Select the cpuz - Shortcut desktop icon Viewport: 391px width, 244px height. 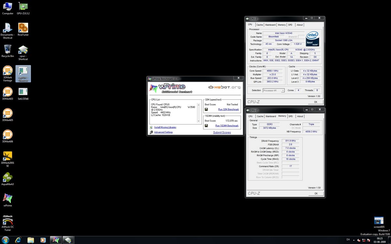(x=23, y=53)
